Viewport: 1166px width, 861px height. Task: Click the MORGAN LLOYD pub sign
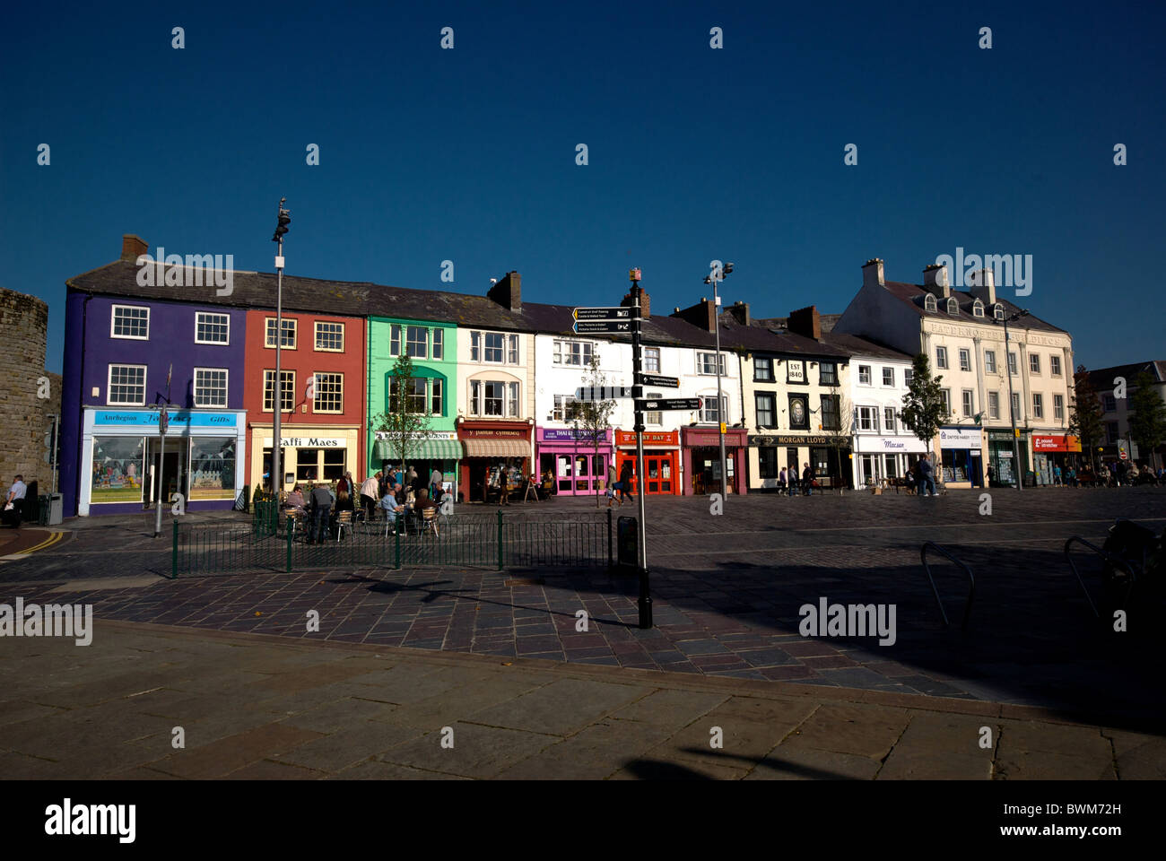coord(802,440)
